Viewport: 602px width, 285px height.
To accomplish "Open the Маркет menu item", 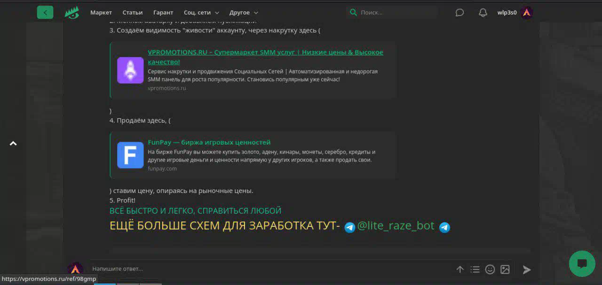I will coord(101,13).
